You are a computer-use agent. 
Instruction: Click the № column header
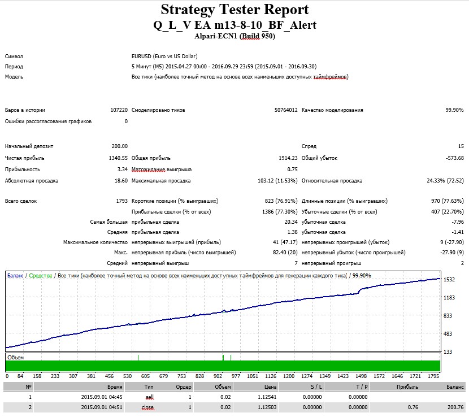28,387
